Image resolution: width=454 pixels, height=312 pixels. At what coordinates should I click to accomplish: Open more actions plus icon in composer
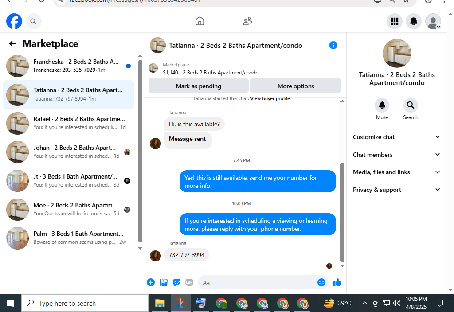(x=151, y=282)
